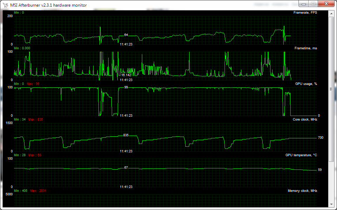Click "Min : 0.000" on the Frametime graph

pyautogui.click(x=22, y=48)
